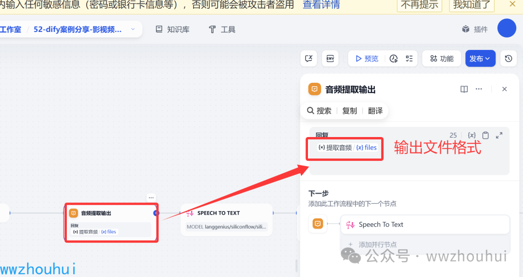Open the 插件 plugins page

475,30
